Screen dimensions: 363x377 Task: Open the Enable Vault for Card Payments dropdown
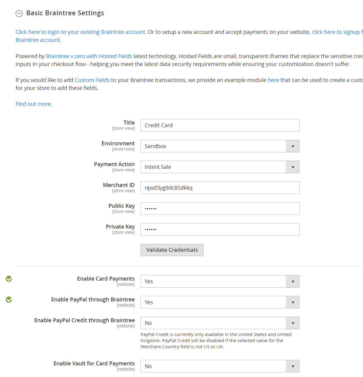click(x=220, y=366)
